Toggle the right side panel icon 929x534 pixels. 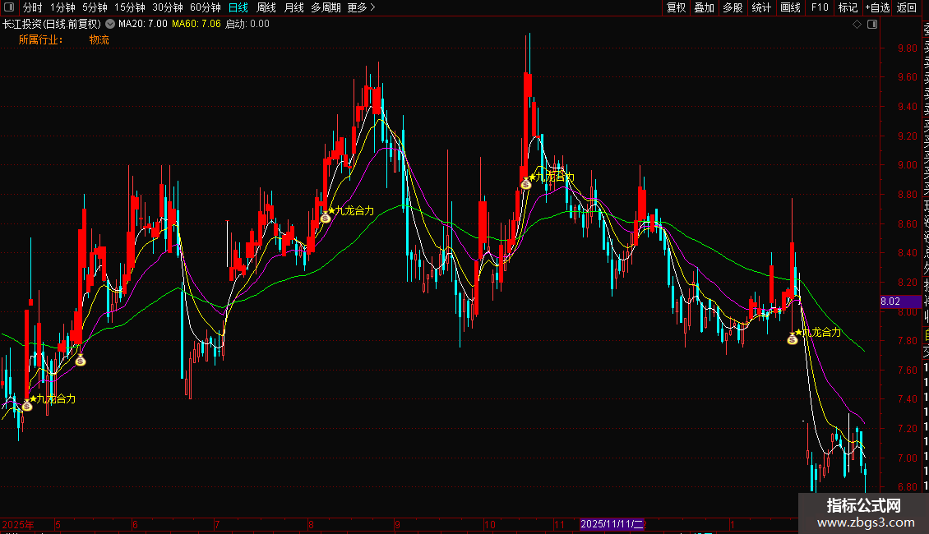point(872,25)
